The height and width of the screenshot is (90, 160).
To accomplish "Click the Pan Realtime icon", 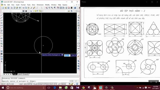I will tap(46, 8).
